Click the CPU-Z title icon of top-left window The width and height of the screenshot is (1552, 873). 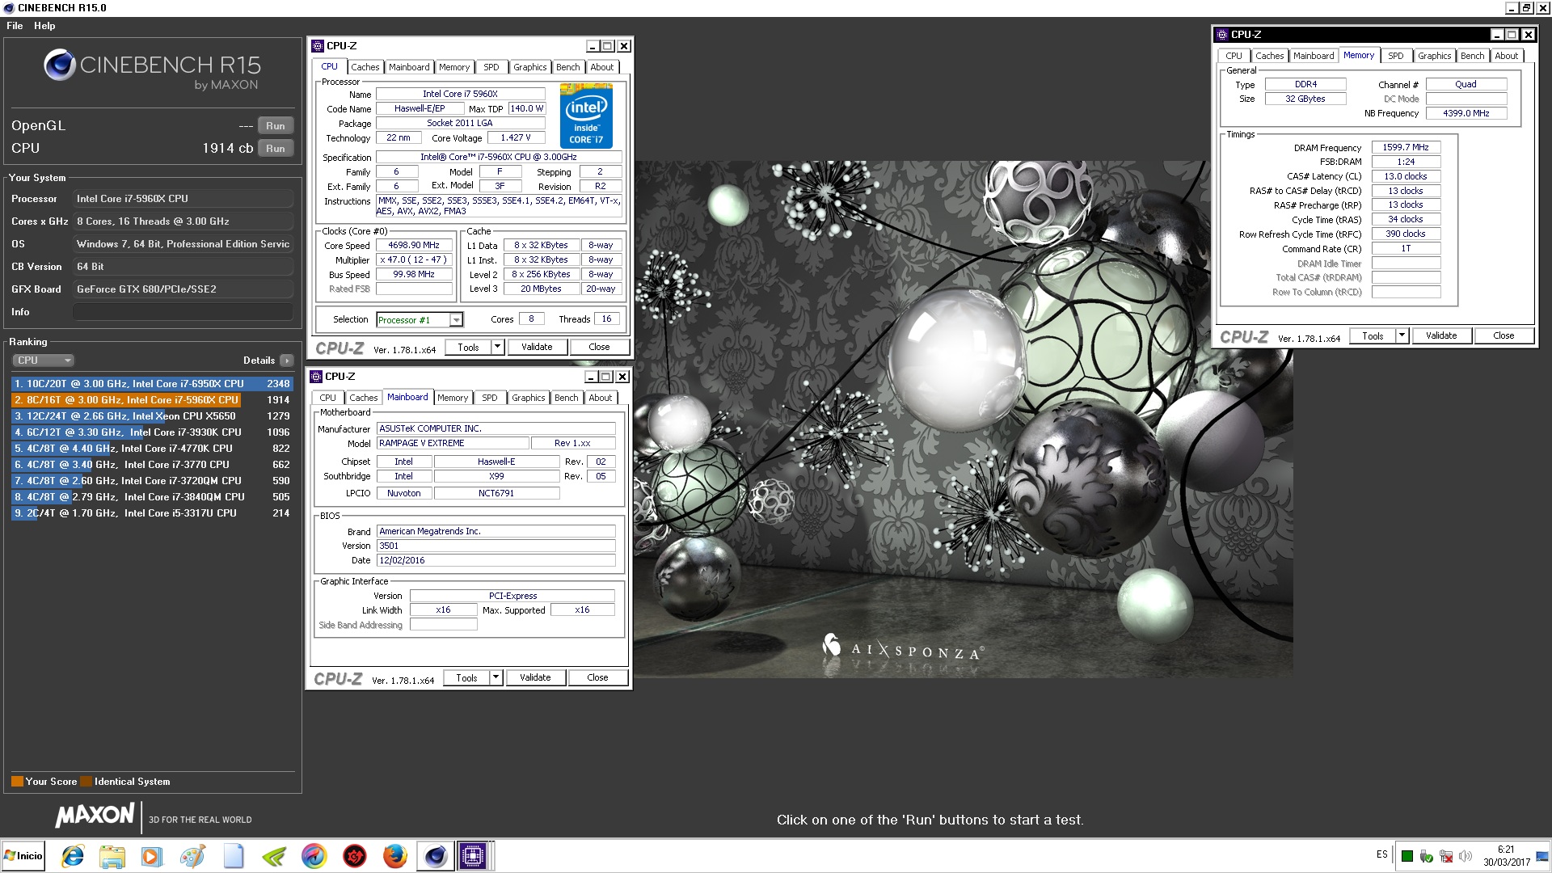[x=318, y=46]
